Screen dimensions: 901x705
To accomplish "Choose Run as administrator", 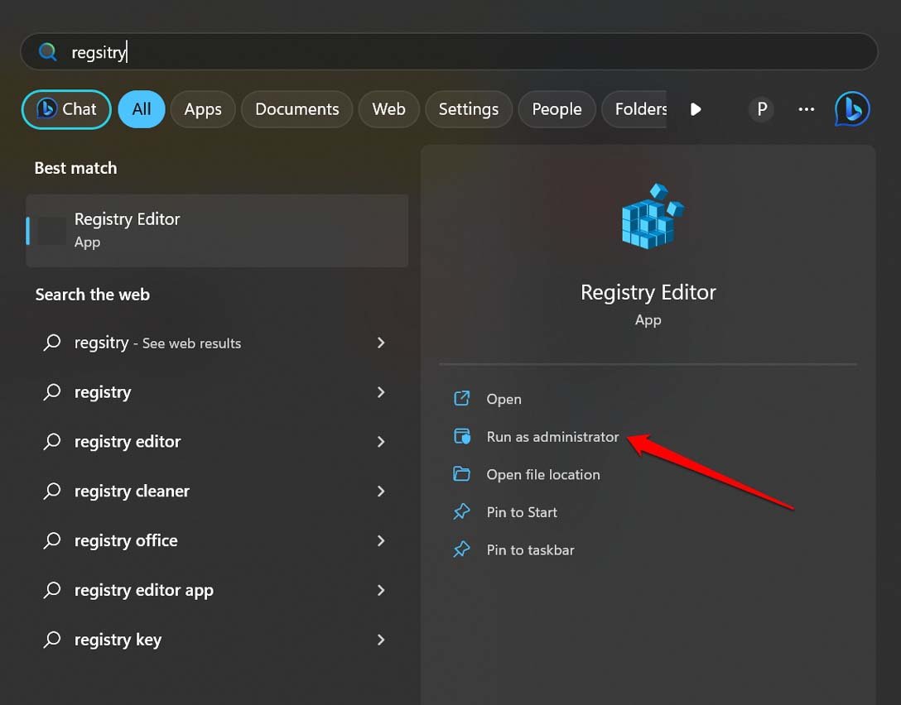I will (x=553, y=437).
